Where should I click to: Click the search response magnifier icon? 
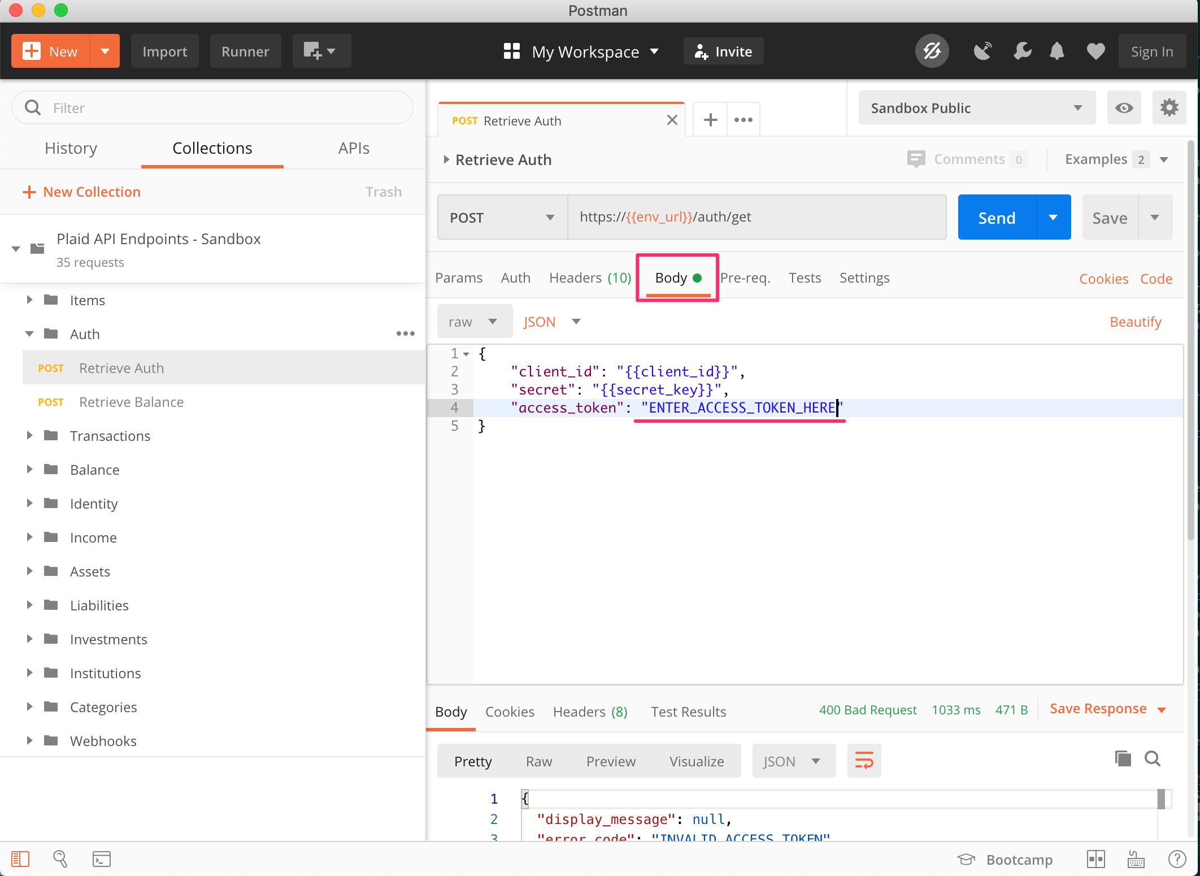pos(1153,758)
